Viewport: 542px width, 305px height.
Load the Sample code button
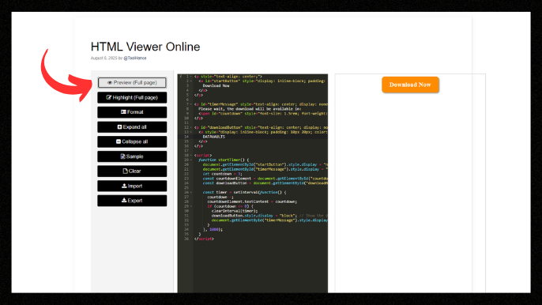[x=132, y=156]
